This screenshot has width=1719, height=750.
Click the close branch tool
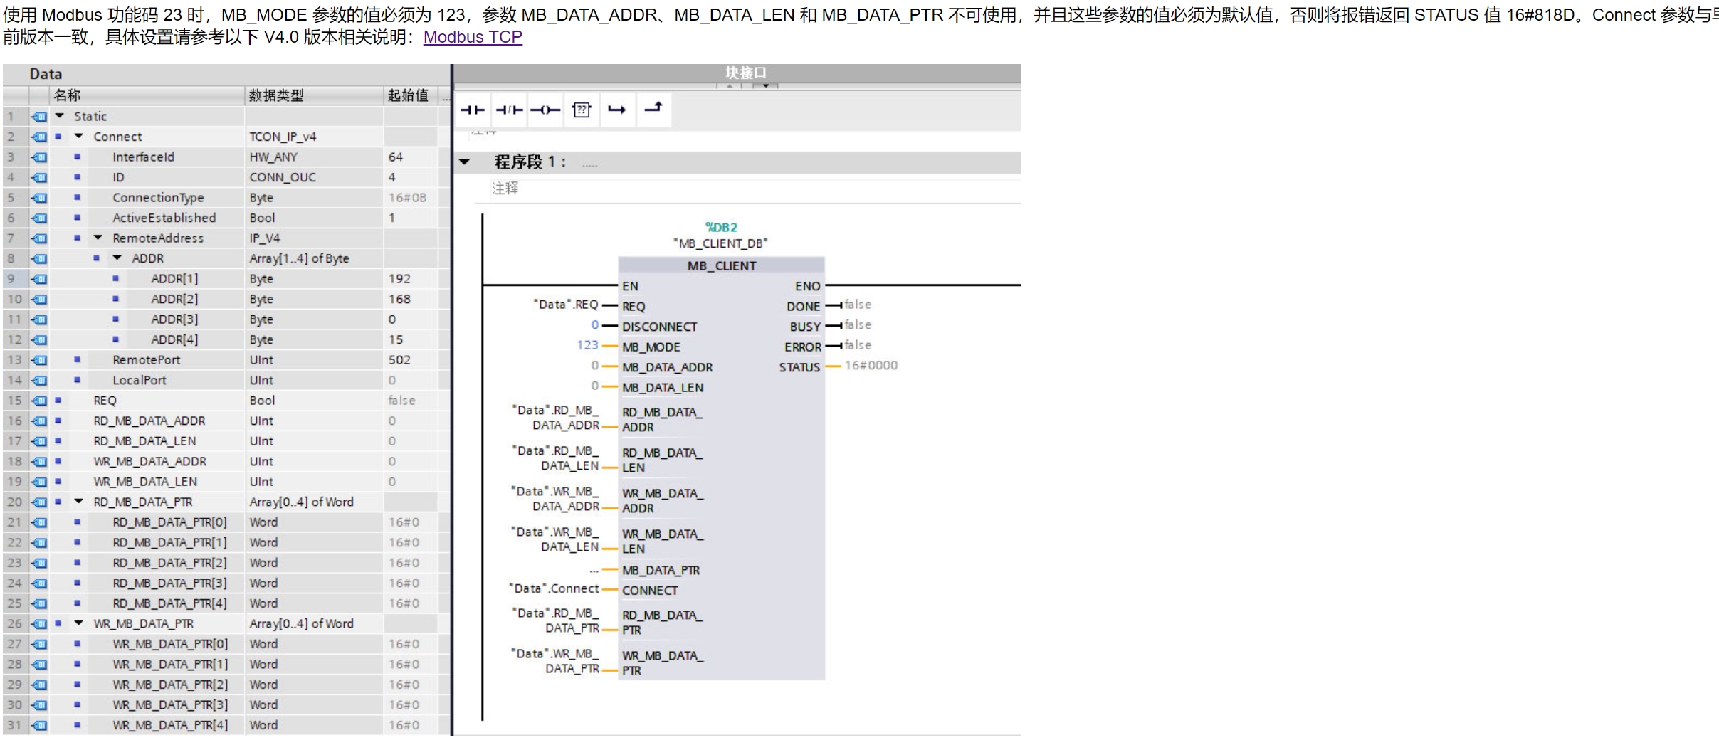pos(653,108)
